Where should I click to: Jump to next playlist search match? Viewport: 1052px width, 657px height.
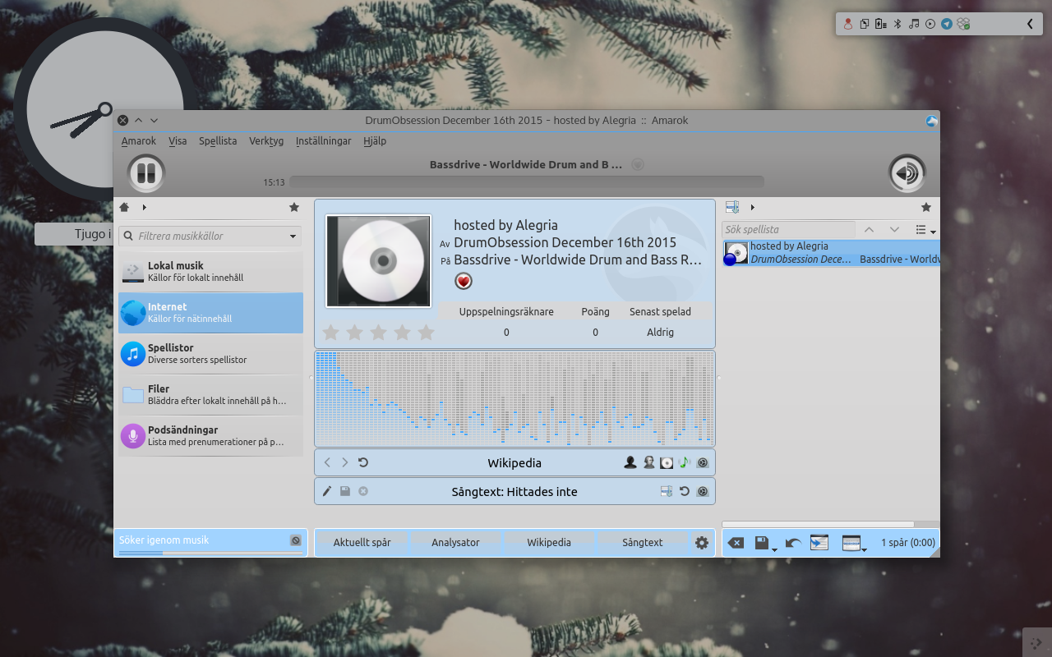(x=895, y=230)
